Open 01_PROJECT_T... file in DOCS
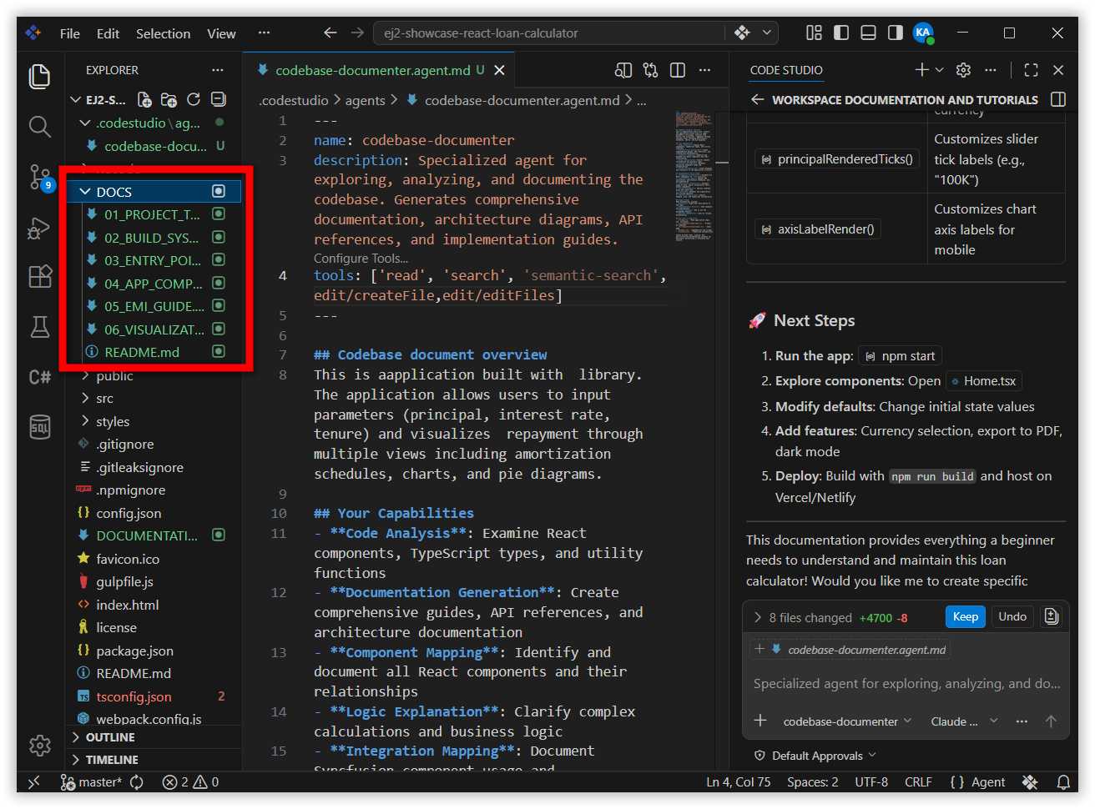 point(154,214)
